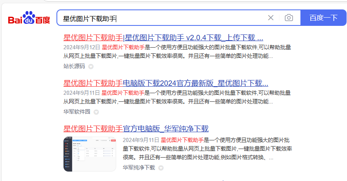Click the 华军纯净下载 source label
Viewport: 347px width, 181px height.
(x=139, y=167)
